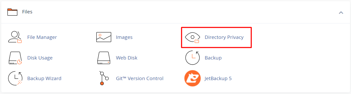
Task: Click the Web Disk drive icon
Action: [x=104, y=58]
